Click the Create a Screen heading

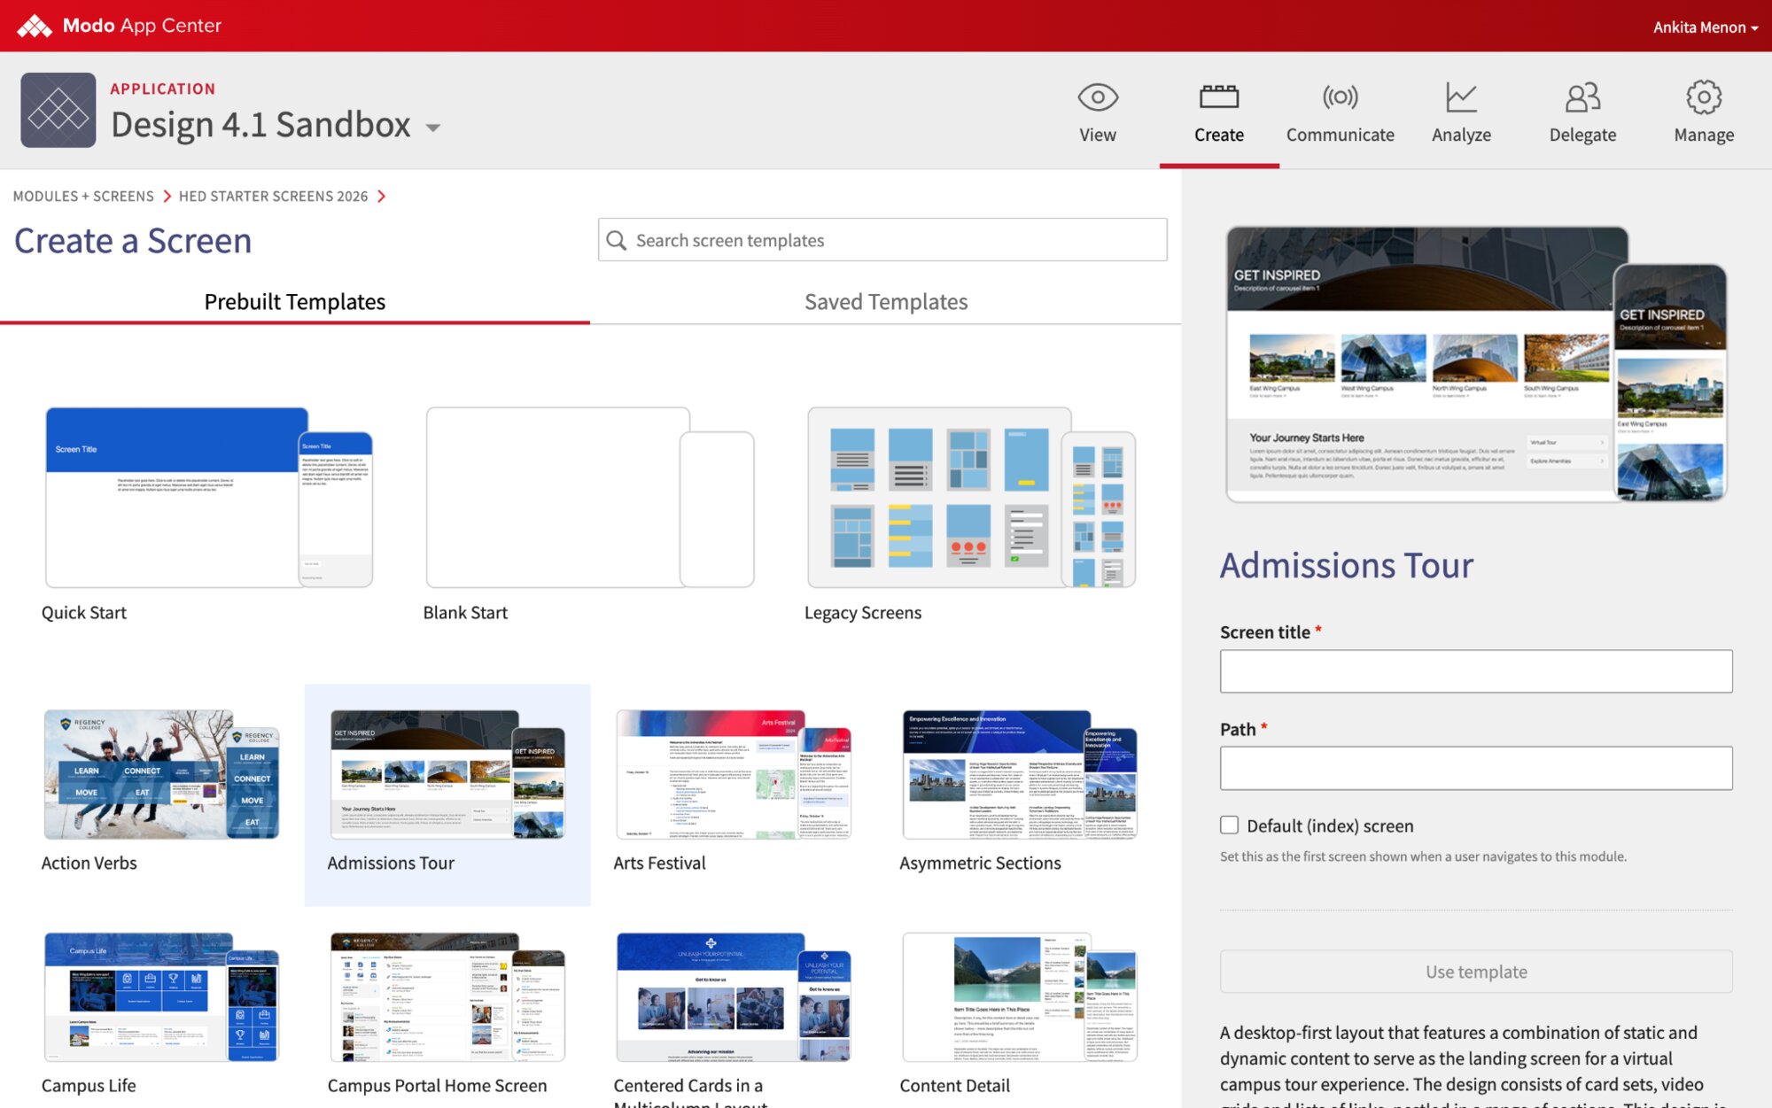point(133,241)
